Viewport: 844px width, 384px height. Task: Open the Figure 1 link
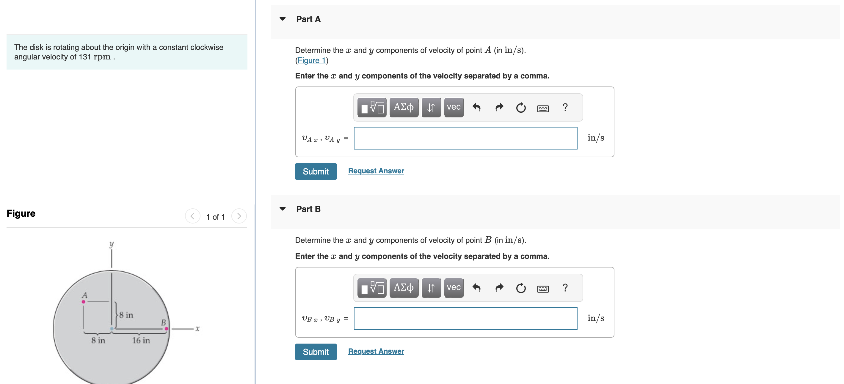pos(312,60)
